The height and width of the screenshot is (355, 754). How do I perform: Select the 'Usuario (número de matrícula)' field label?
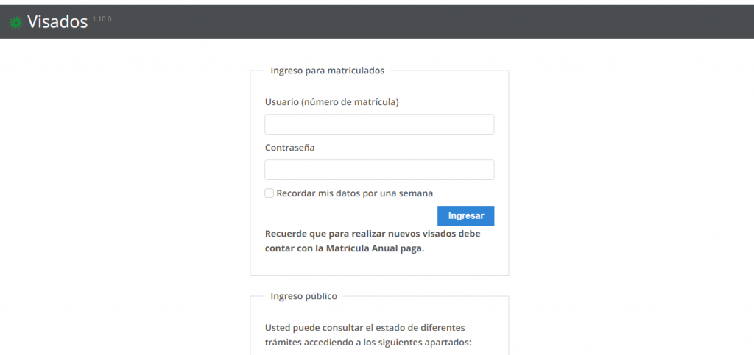[x=331, y=102]
